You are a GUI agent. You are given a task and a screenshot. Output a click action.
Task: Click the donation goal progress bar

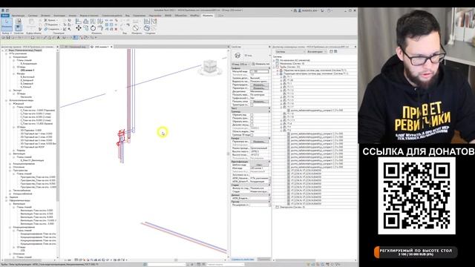416,252
